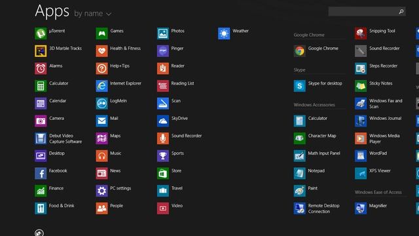
Task: Open the Music app icon
Action: 102,156
